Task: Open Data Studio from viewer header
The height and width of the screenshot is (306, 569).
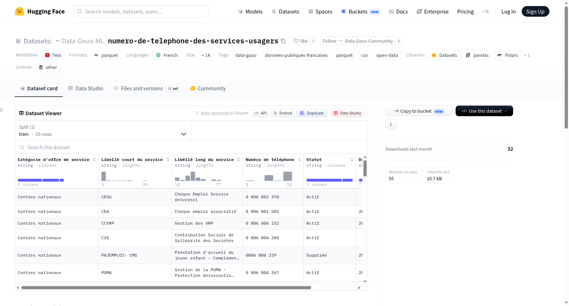Action: click(x=347, y=113)
